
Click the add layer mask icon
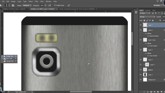click(151, 92)
